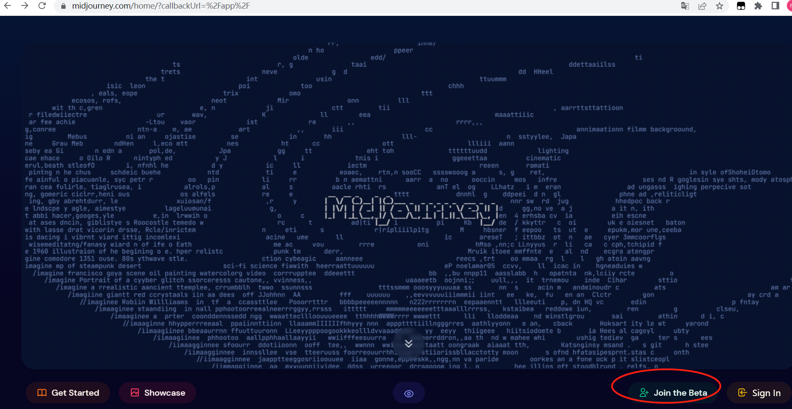Click the word 'cinematic'
The height and width of the screenshot is (409, 792).
(543, 158)
